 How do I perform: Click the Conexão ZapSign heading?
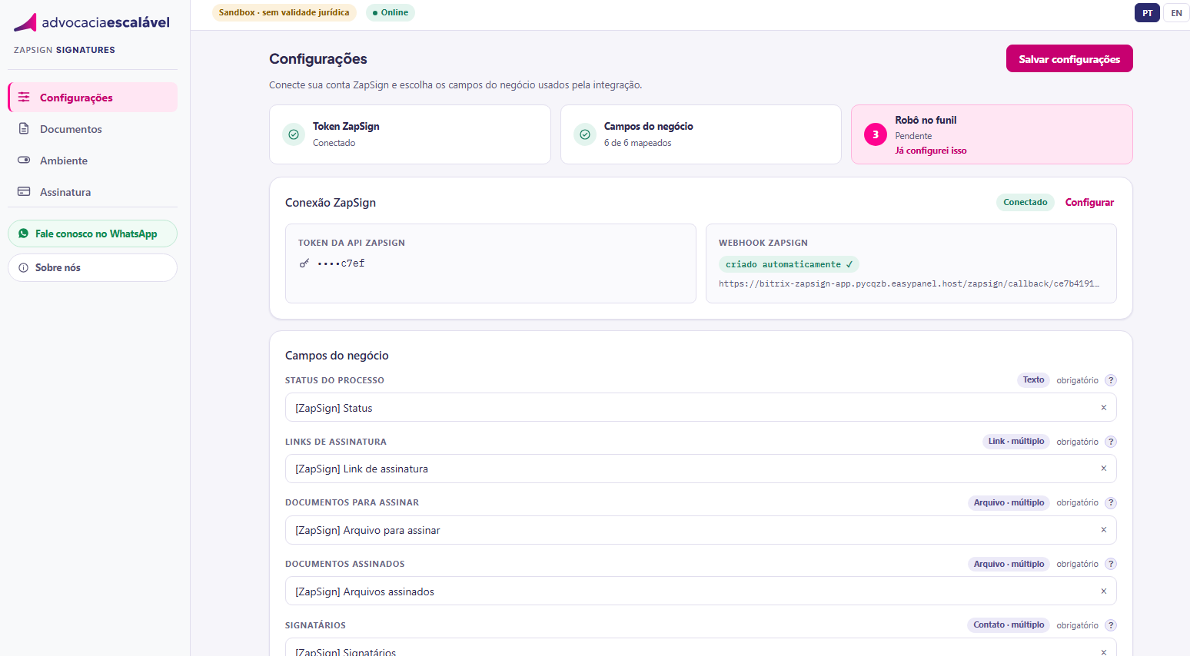(331, 203)
